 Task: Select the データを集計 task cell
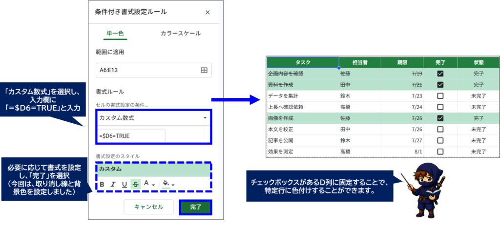(303, 95)
